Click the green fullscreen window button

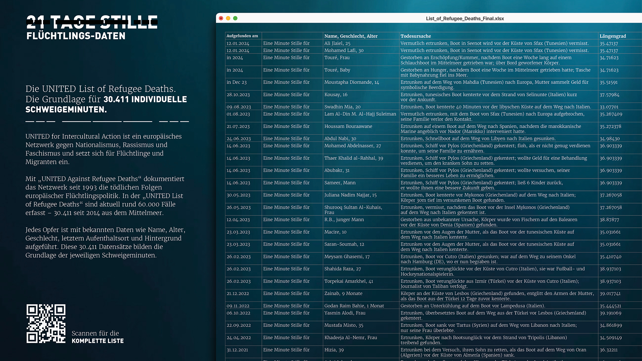point(235,18)
